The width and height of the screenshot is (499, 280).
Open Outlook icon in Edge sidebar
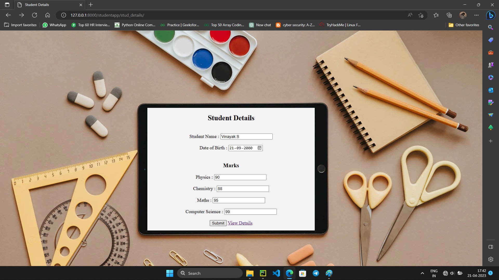[x=490, y=90]
